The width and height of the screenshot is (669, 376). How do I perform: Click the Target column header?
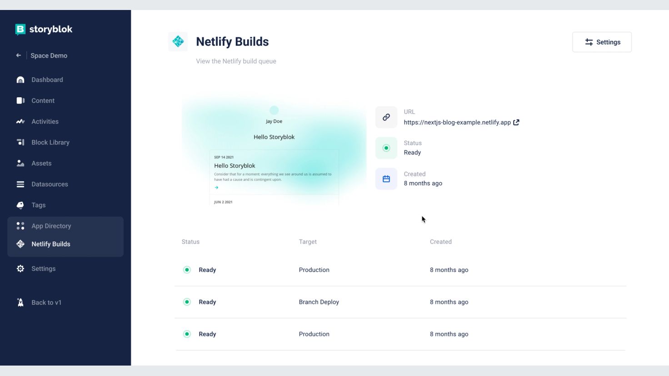click(x=308, y=242)
